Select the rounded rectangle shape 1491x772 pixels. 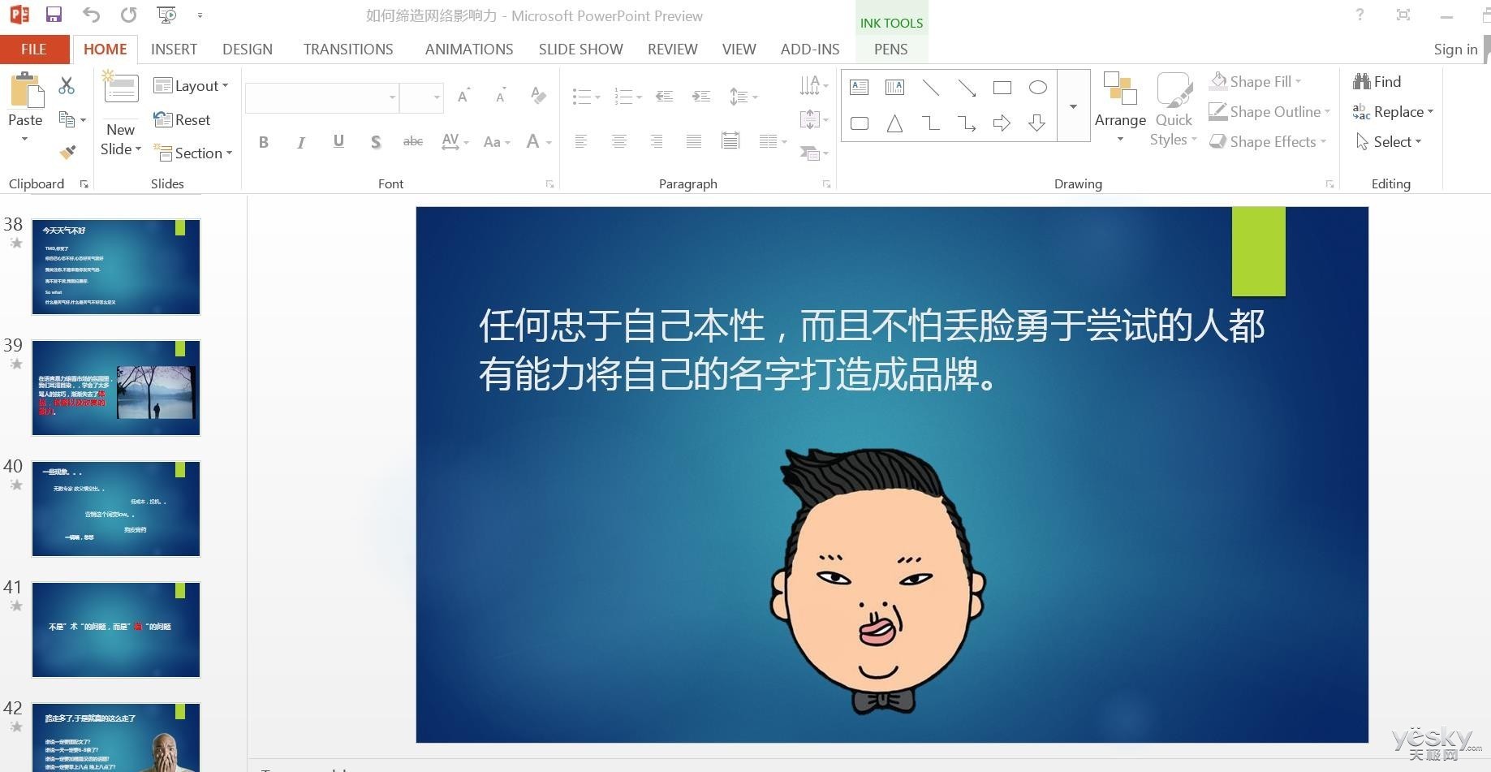(860, 123)
